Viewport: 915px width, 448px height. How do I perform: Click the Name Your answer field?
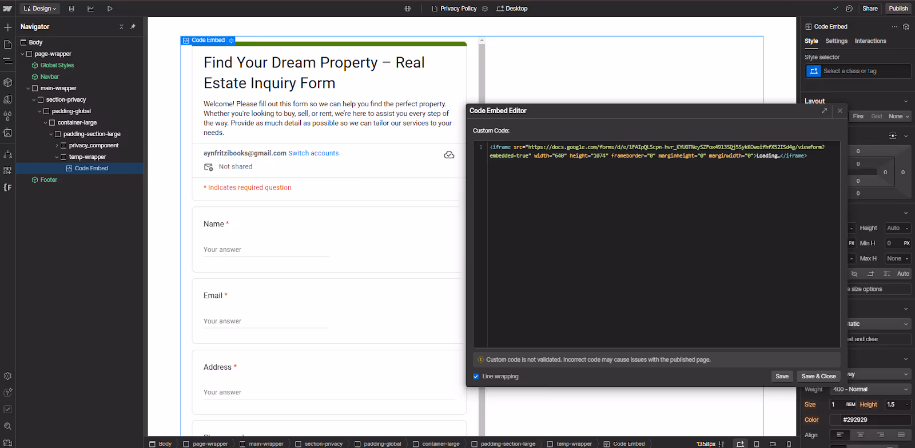(266, 250)
